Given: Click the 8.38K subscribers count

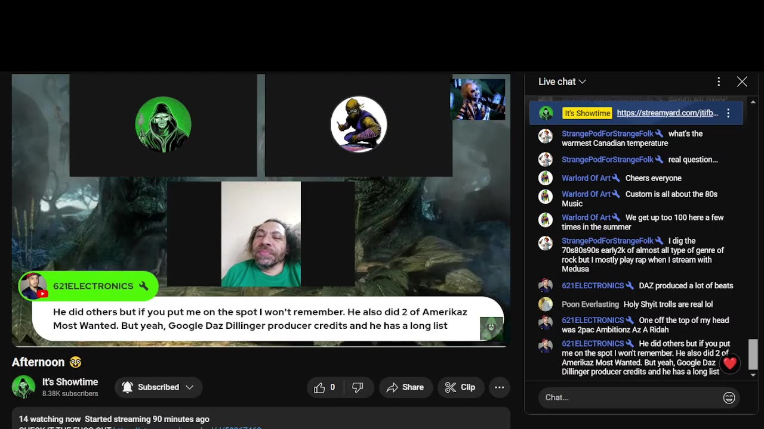Looking at the screenshot, I should 70,394.
